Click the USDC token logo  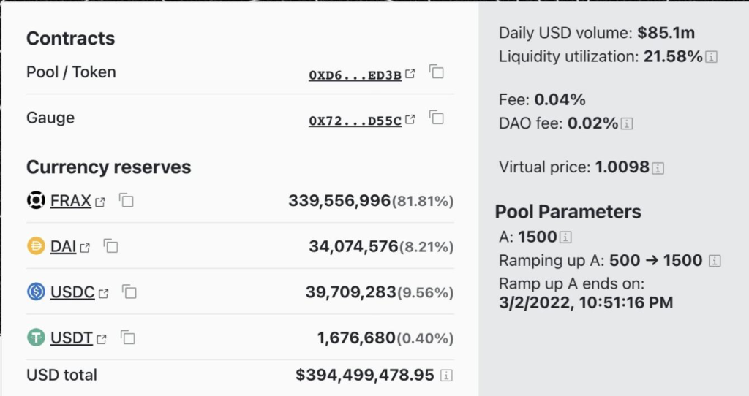tap(36, 292)
